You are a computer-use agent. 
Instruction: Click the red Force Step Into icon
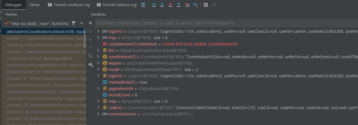click(x=170, y=5)
